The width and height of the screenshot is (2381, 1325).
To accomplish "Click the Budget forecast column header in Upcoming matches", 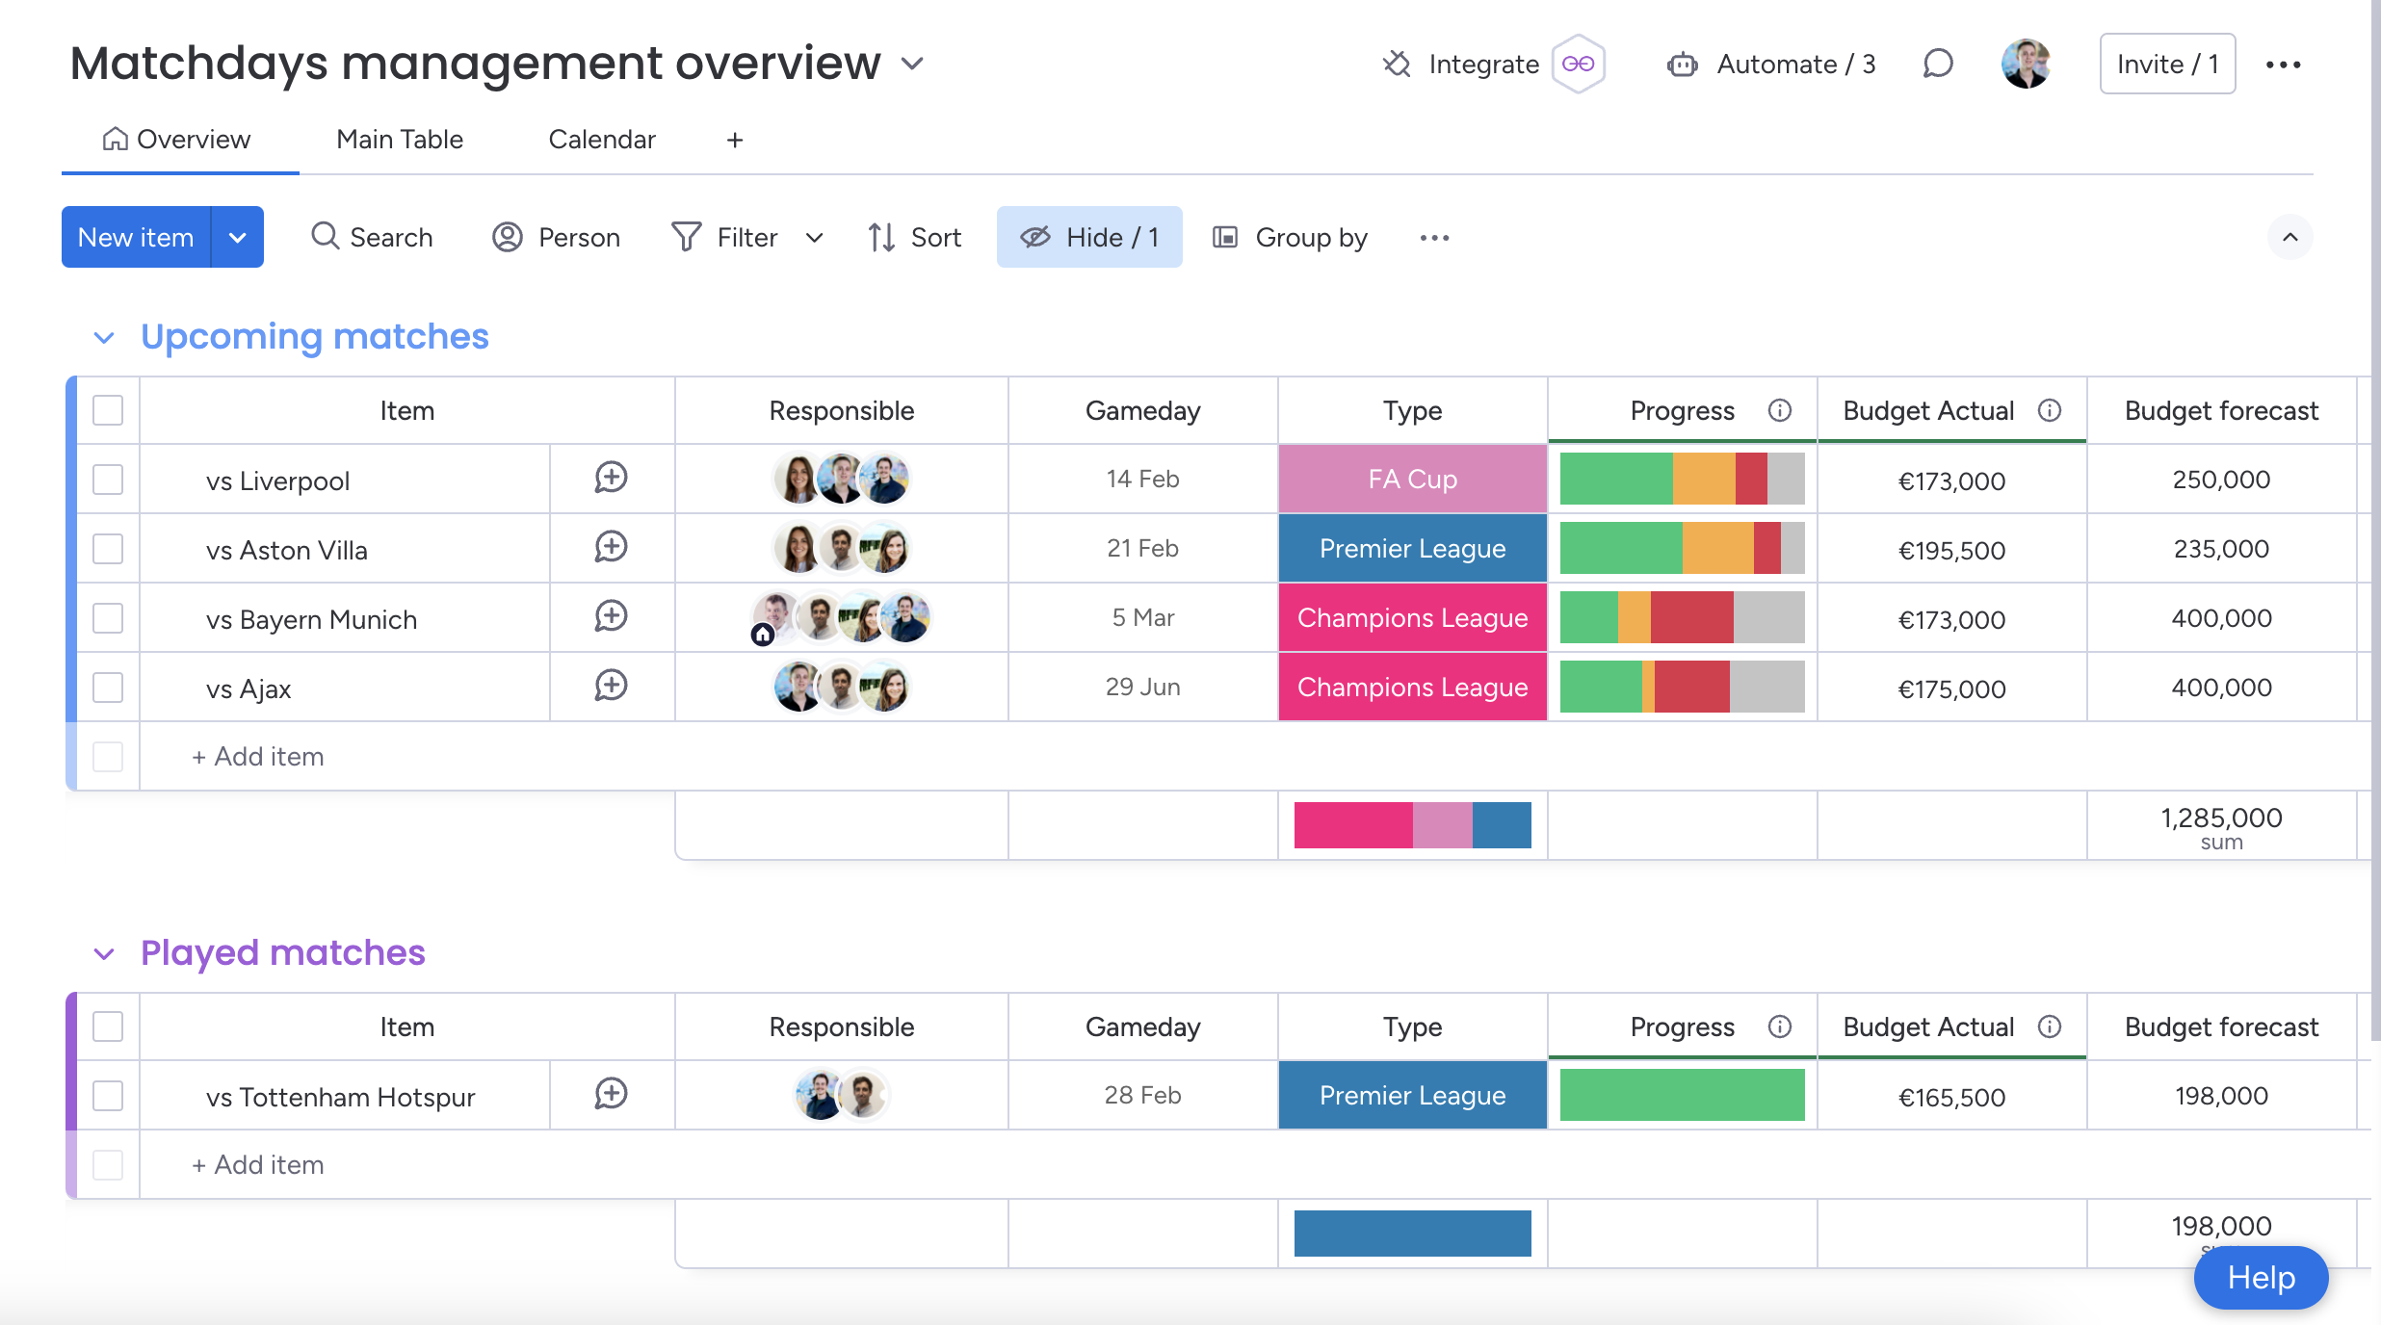I will pyautogui.click(x=2221, y=411).
